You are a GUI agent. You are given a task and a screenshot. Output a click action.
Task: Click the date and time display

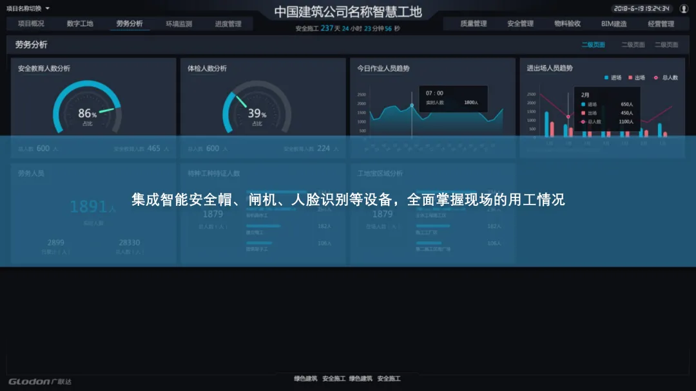[x=641, y=8]
